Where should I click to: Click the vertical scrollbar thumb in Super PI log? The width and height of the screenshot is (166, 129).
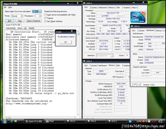78,34
